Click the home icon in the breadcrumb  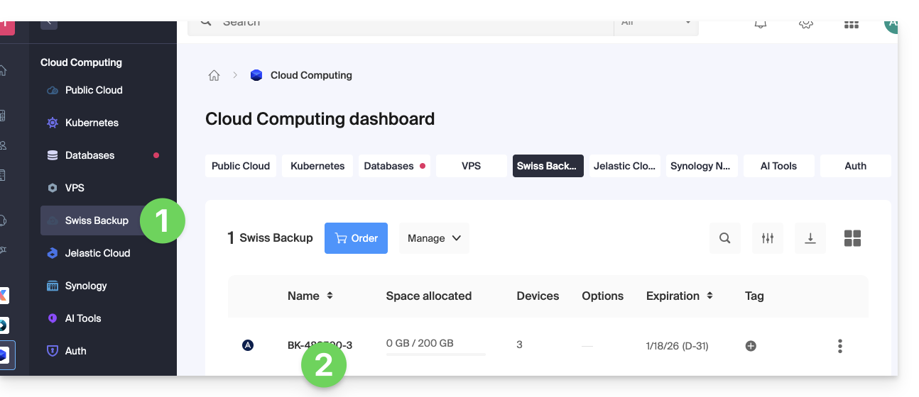point(214,76)
